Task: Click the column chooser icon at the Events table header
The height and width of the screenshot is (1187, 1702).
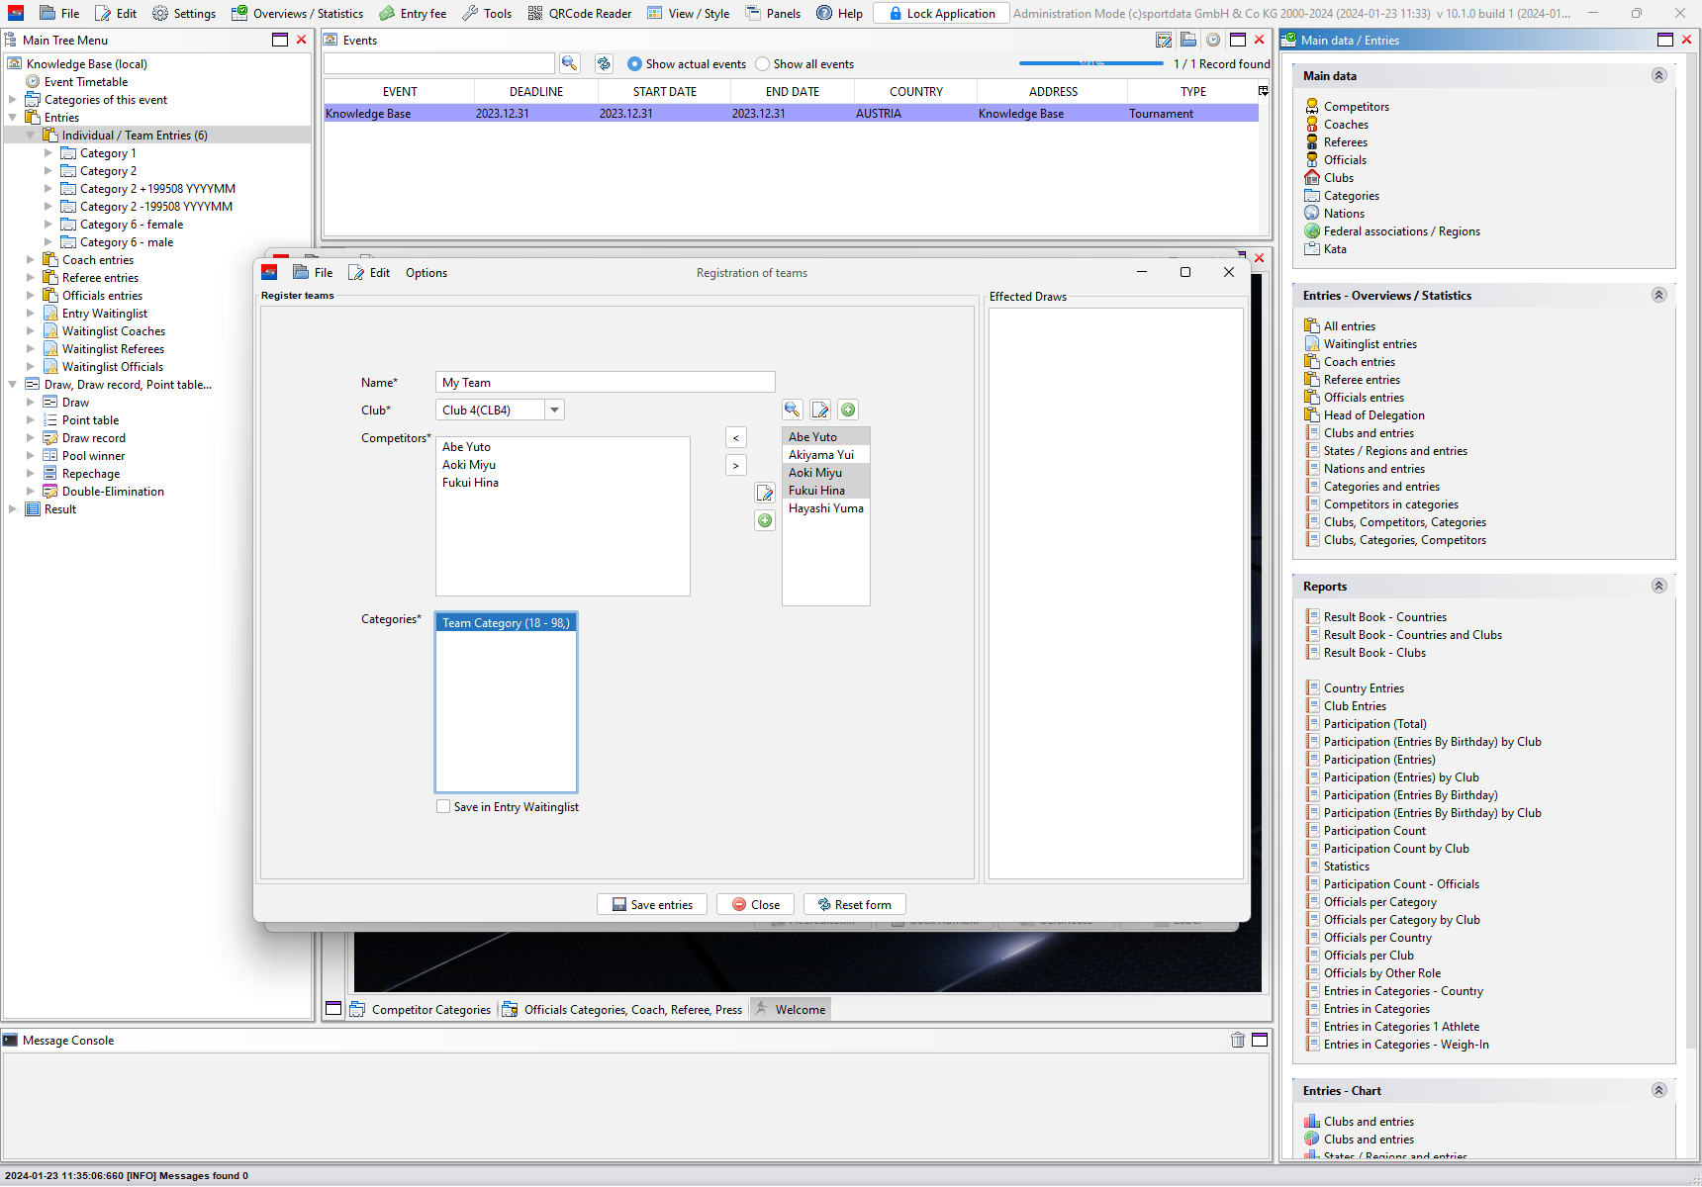Action: [x=1263, y=91]
